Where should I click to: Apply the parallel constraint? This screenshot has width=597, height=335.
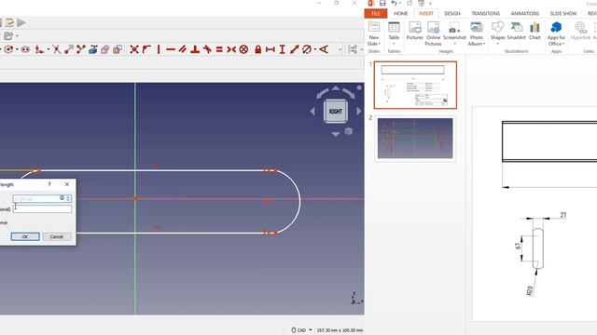(183, 49)
